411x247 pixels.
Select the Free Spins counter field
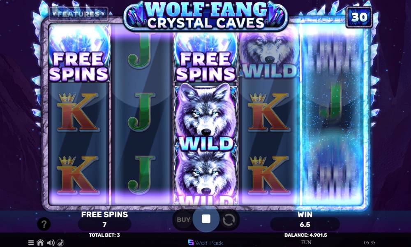104,224
